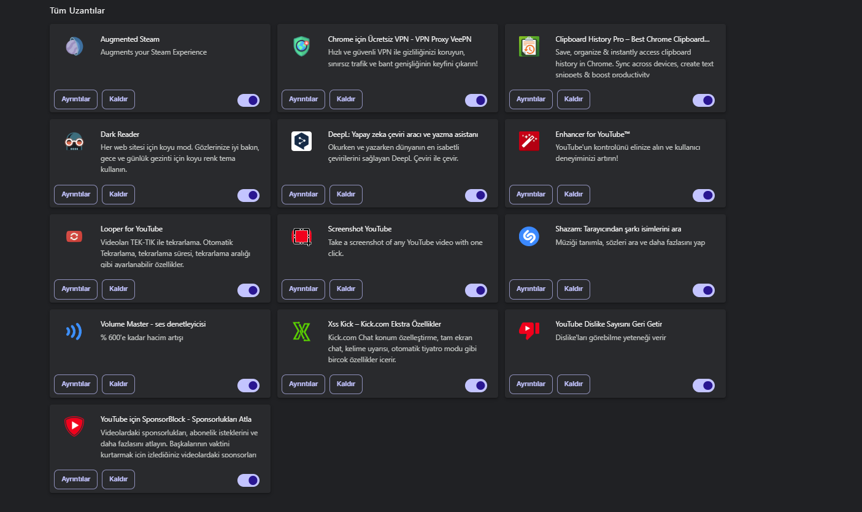Click the Screenshot YouTube icon

point(301,236)
